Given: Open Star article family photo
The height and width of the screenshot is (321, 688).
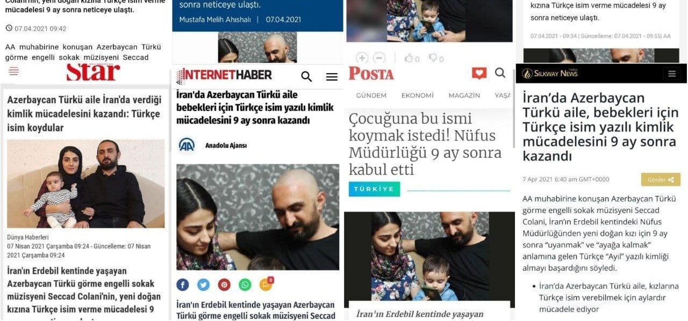Looking at the screenshot, I should [86, 184].
